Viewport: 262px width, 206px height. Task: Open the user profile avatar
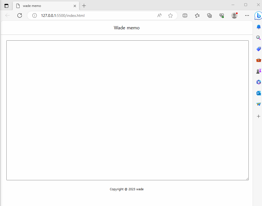point(234,15)
